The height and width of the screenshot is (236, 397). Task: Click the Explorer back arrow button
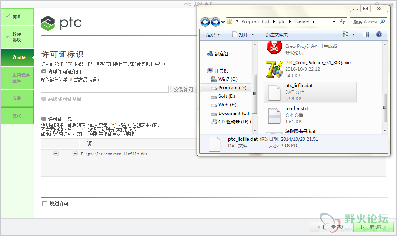(x=205, y=22)
